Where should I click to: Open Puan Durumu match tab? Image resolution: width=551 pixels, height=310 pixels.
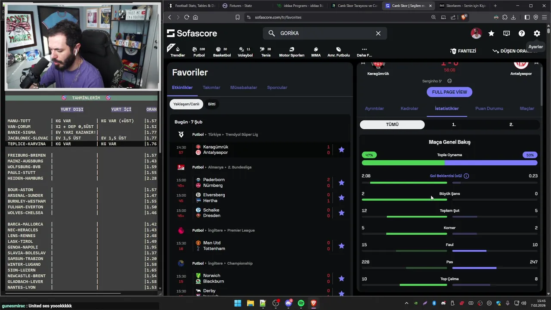point(489,108)
